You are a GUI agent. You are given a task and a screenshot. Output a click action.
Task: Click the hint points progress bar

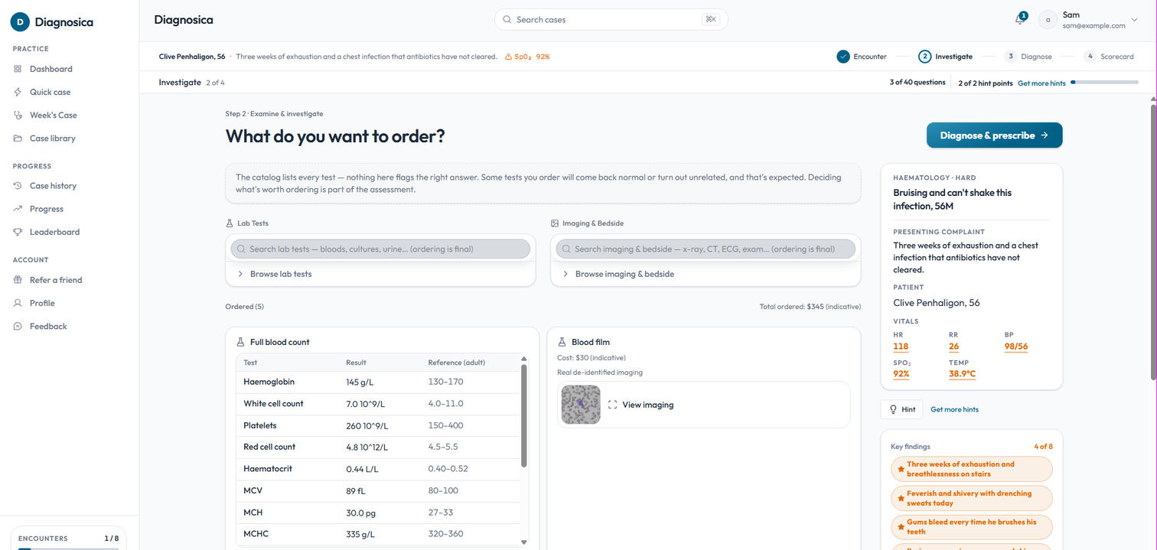[1104, 83]
